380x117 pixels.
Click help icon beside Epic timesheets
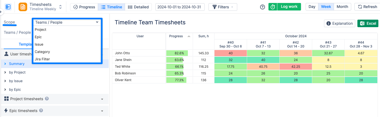(41, 111)
